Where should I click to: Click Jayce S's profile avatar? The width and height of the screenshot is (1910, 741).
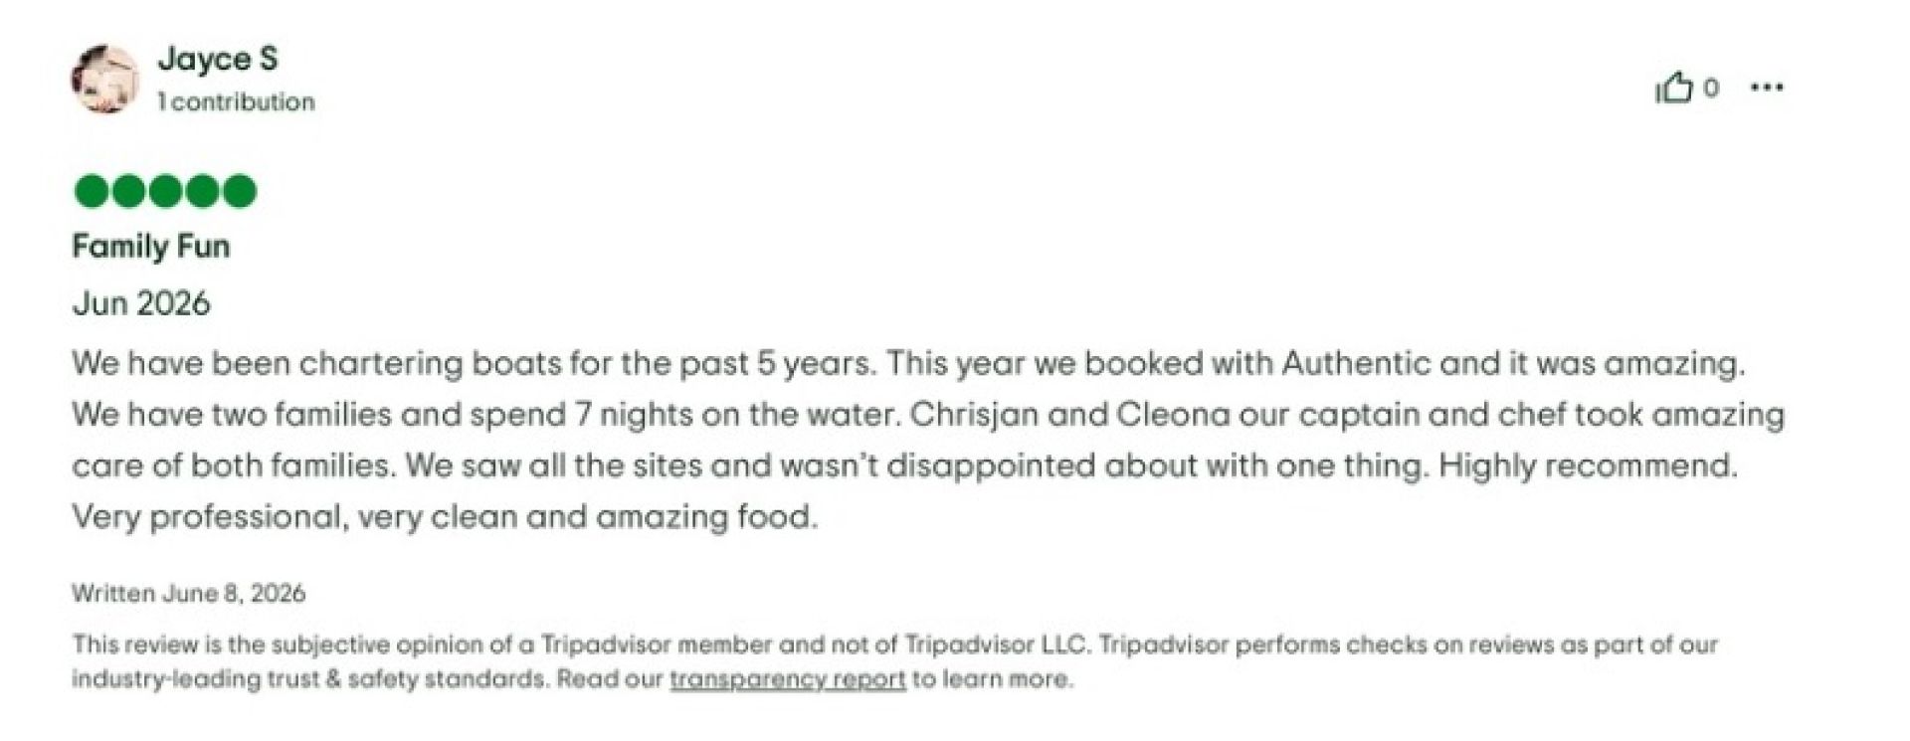pyautogui.click(x=104, y=80)
